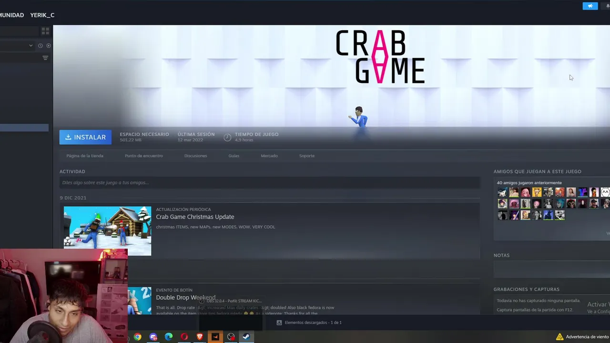Click the teal-haired character friend avatar
The width and height of the screenshot is (610, 343).
(559, 203)
